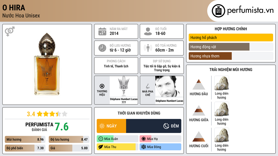
Task: Open the O Hira perfume bottle image
Action: pos(47,64)
